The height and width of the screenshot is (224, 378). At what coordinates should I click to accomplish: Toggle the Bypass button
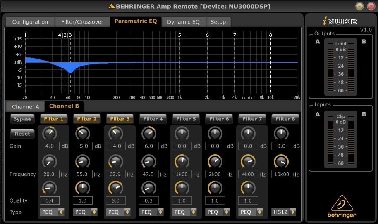click(x=22, y=119)
